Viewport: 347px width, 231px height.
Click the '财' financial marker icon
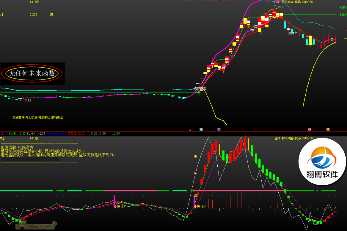click(x=219, y=130)
